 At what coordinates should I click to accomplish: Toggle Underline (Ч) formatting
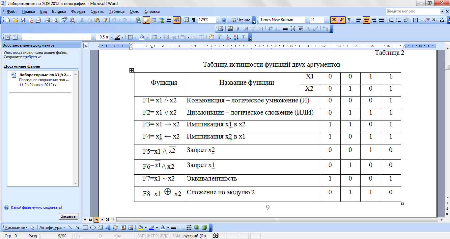349,20
